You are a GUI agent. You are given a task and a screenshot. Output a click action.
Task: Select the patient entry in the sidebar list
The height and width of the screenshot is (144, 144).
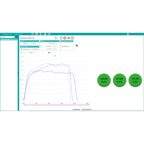click(x=9, y=39)
